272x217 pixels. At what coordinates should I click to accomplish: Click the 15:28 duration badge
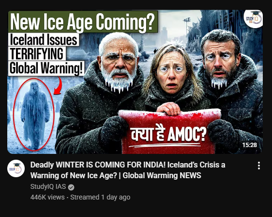(x=249, y=145)
